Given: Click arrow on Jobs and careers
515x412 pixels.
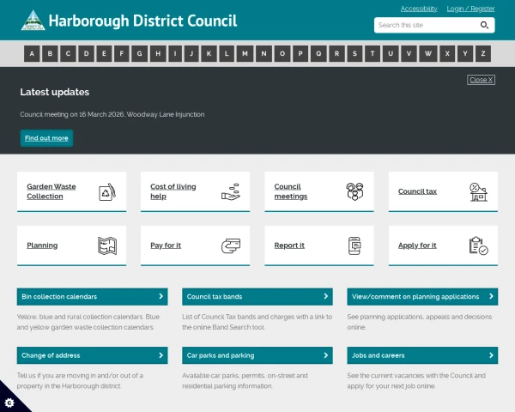Looking at the screenshot, I should (x=491, y=355).
